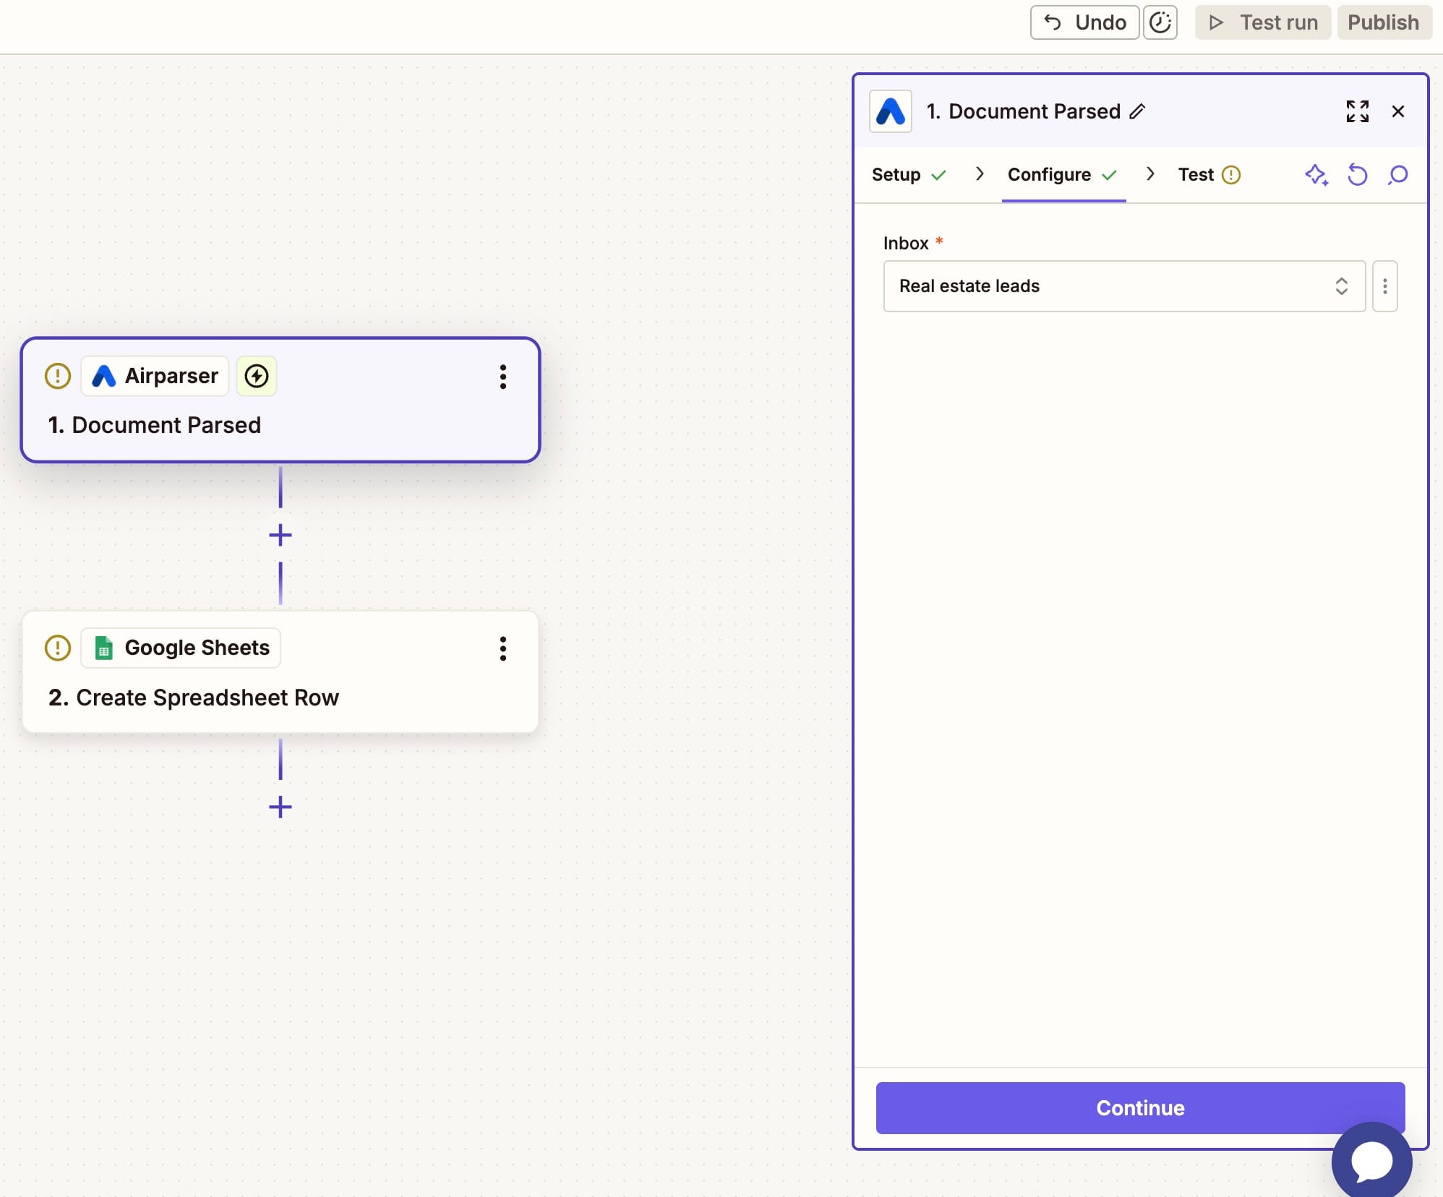
Task: Click the panel title '1. Document Parsed'
Action: (1023, 111)
